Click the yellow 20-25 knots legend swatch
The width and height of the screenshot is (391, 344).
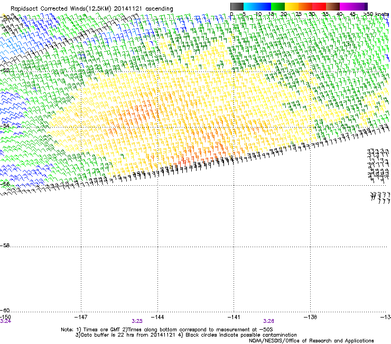point(292,6)
